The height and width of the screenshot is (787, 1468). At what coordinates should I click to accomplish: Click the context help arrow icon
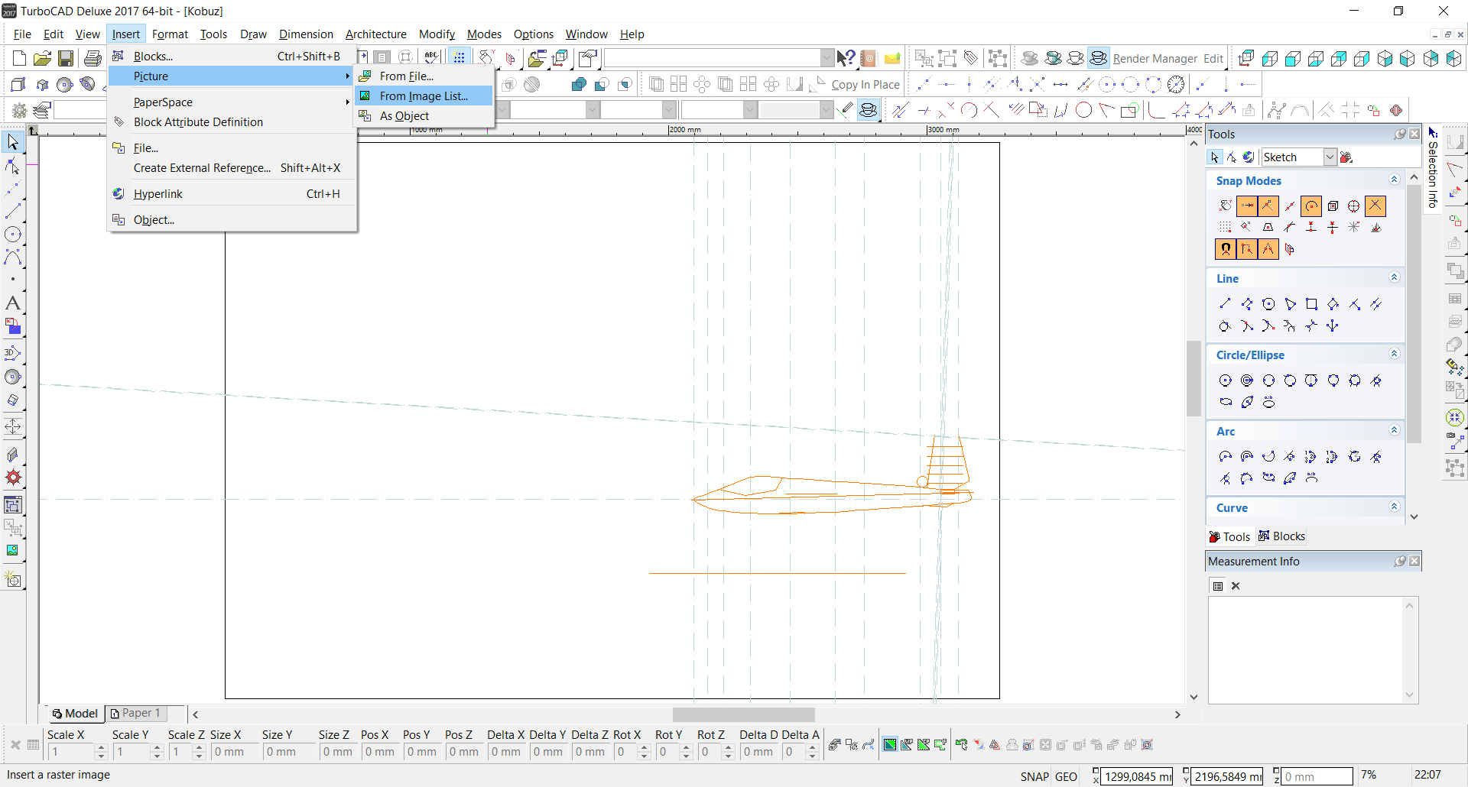pyautogui.click(x=845, y=58)
